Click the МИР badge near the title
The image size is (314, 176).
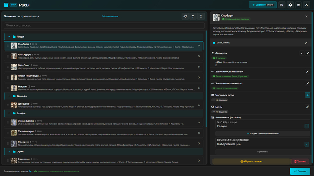(13, 5)
